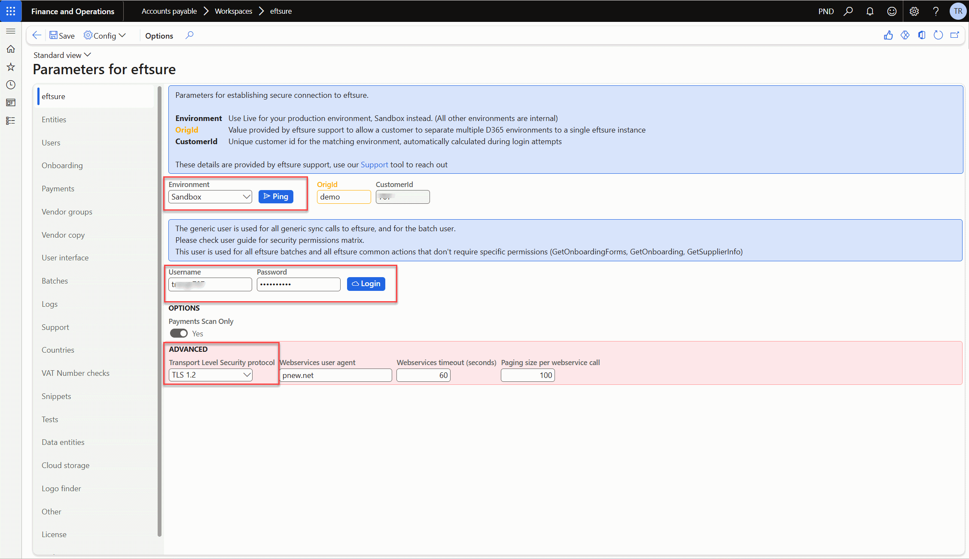This screenshot has width=969, height=559.
Task: Open the help question mark
Action: coord(936,11)
